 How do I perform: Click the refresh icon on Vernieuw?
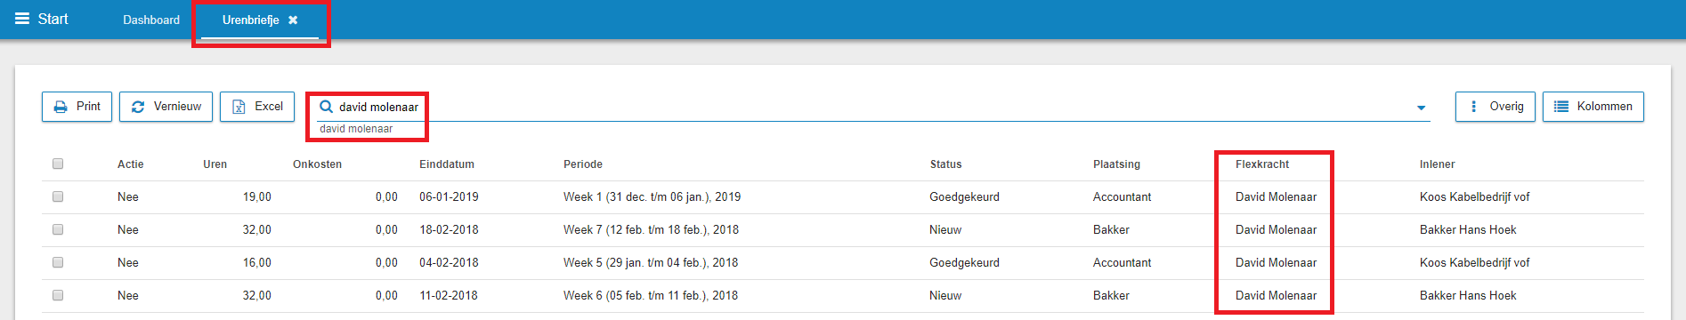pyautogui.click(x=138, y=107)
